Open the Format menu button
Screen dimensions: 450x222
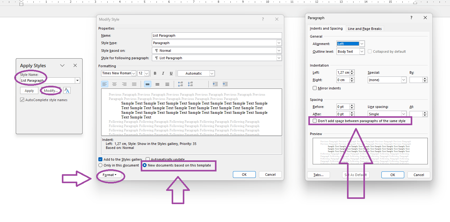(x=110, y=175)
